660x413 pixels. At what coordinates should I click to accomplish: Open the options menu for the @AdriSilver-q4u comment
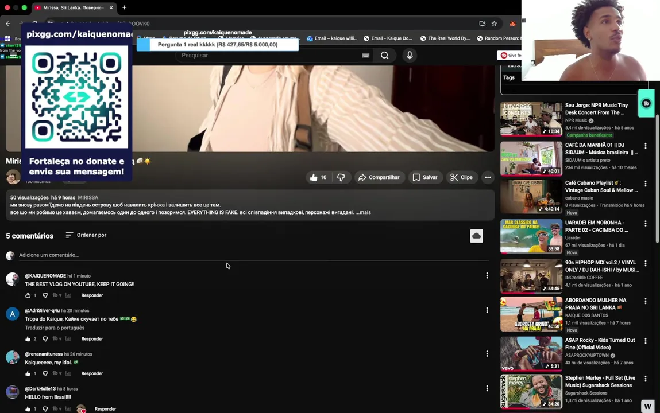(x=487, y=310)
